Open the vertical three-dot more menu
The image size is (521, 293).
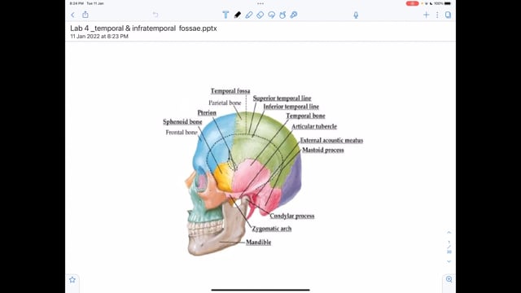tap(437, 15)
